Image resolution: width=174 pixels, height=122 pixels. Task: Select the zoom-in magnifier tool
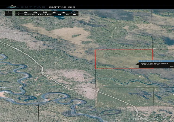(x=26, y=12)
